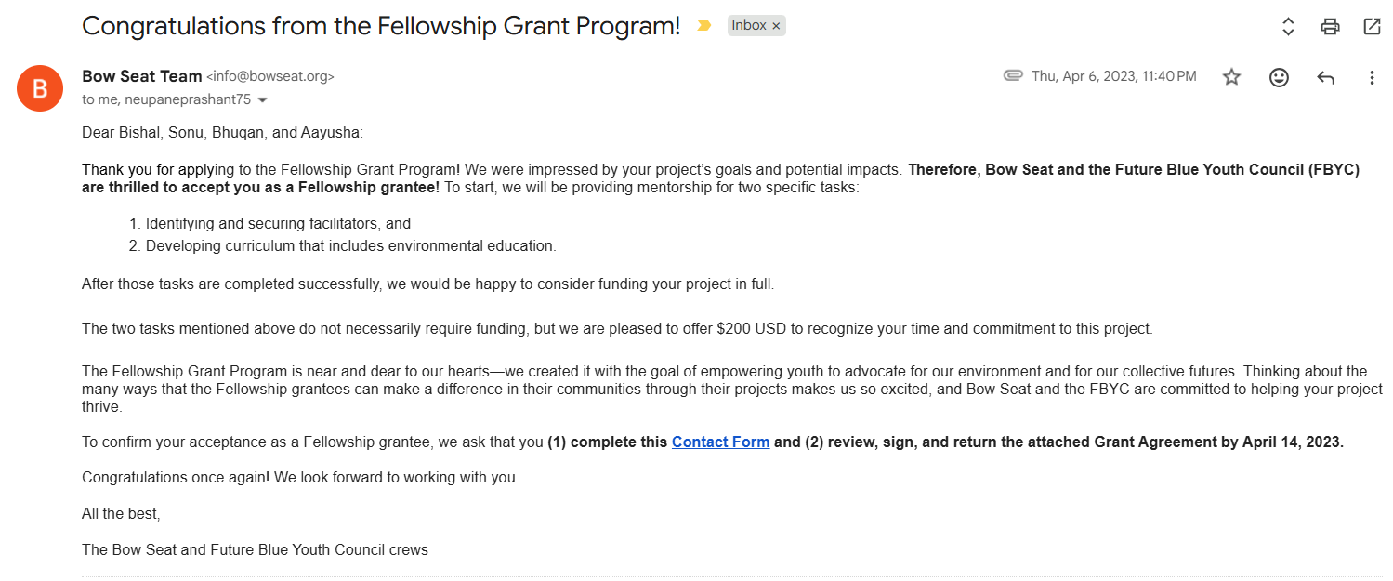
Task: Click the Inbox label chip
Action: coord(749,26)
